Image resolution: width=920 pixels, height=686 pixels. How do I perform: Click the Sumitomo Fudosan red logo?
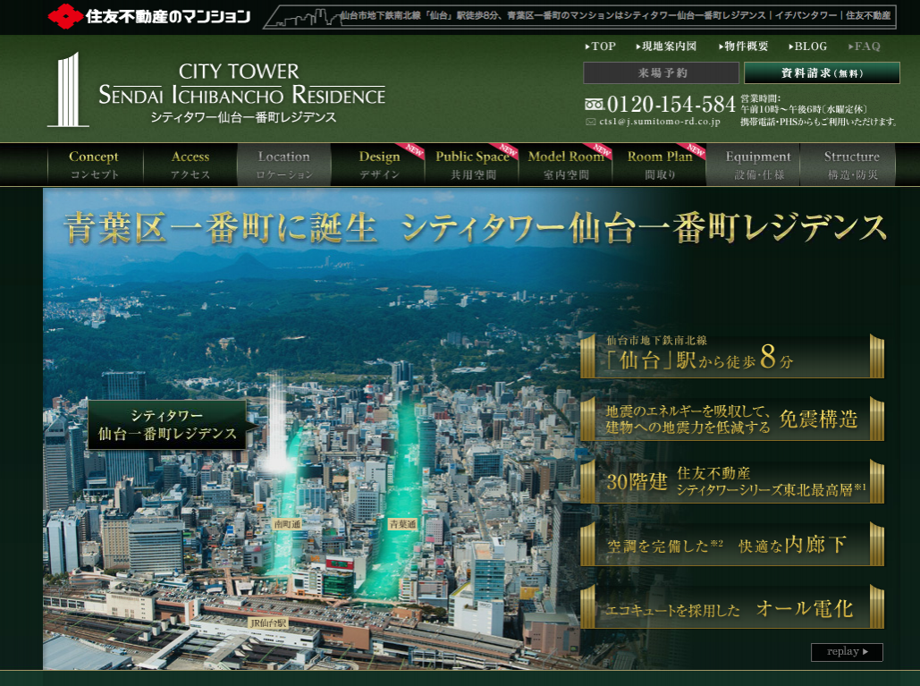click(65, 15)
